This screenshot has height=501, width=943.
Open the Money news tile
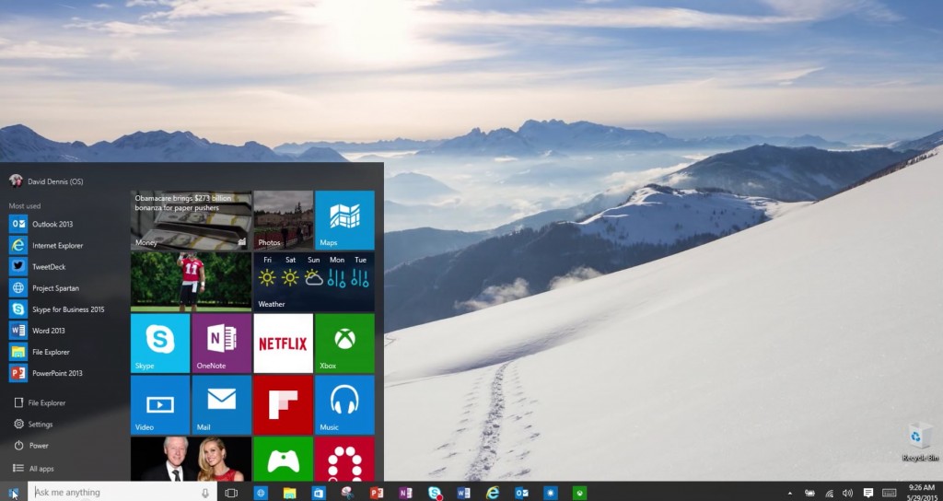point(191,220)
